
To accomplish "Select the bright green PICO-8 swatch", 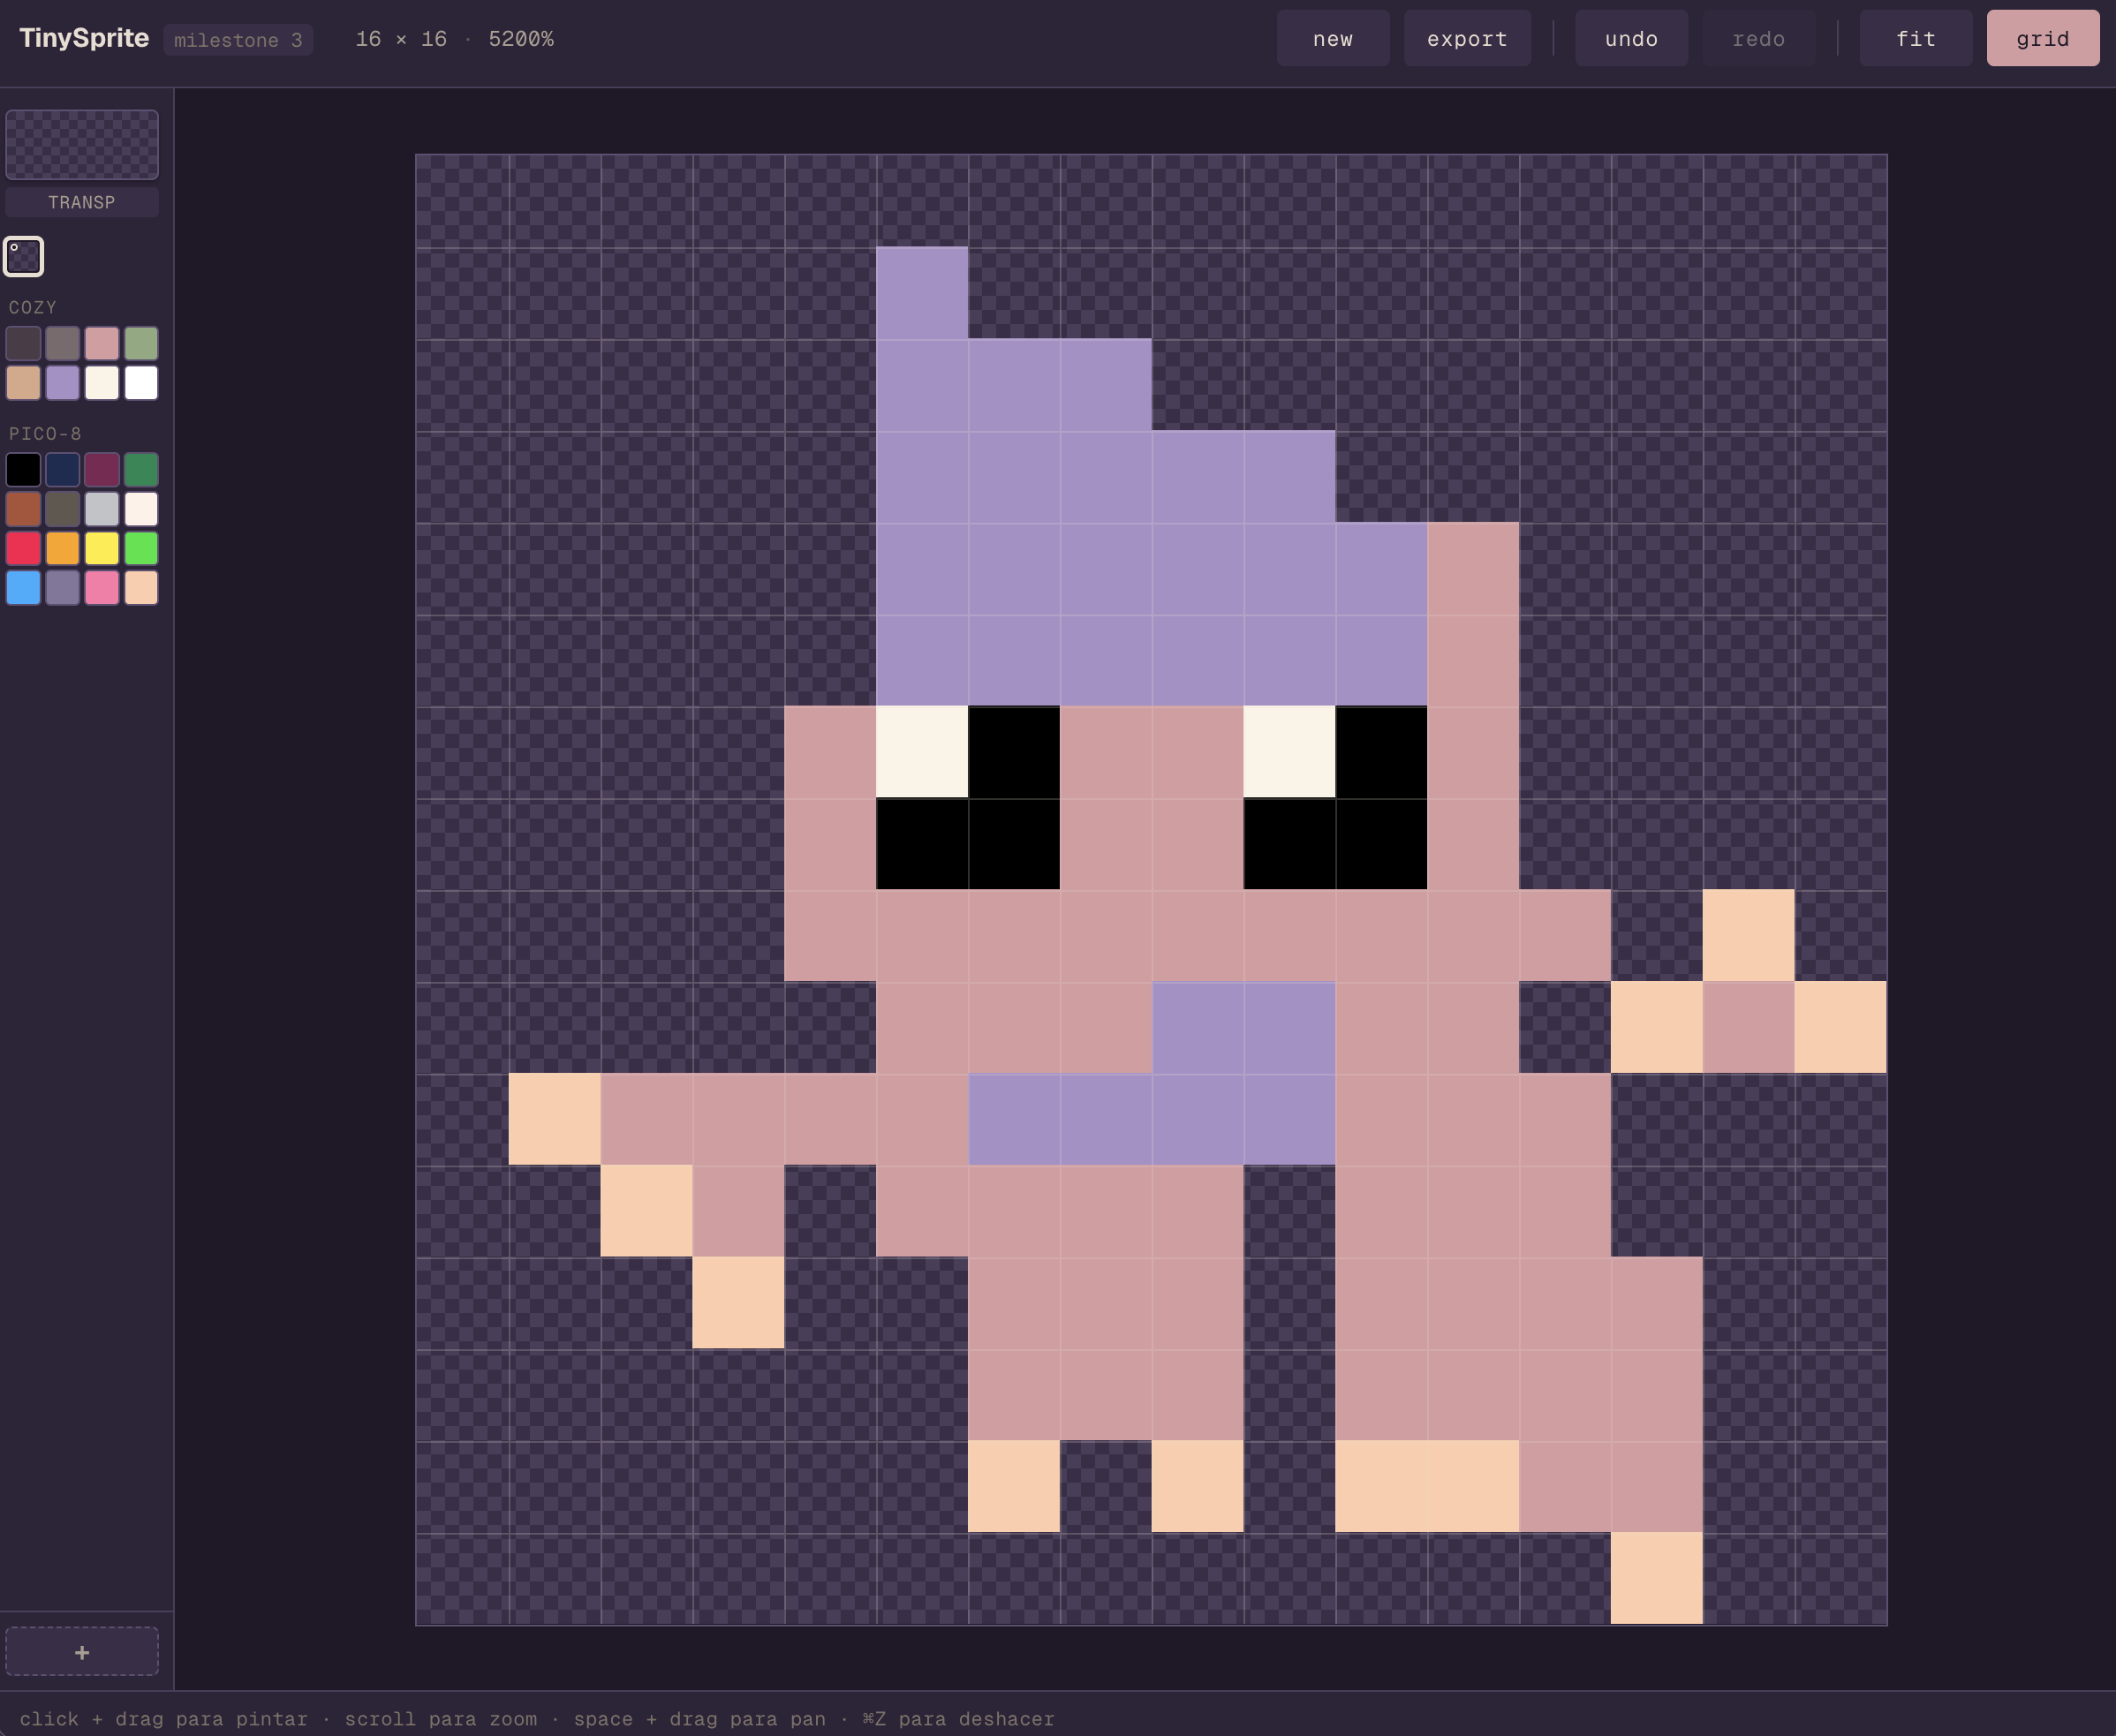I will click(141, 548).
